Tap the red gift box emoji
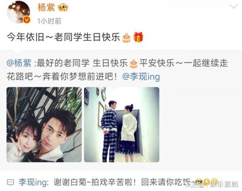Viewport: 242px width, 191px height. coord(138,37)
